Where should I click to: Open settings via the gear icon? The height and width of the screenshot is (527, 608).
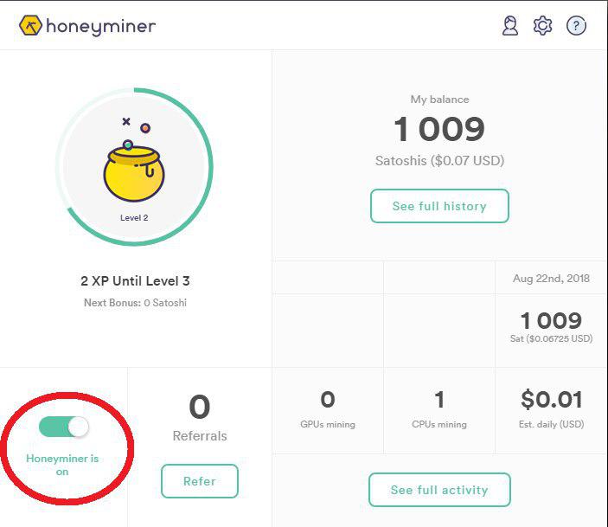point(542,26)
